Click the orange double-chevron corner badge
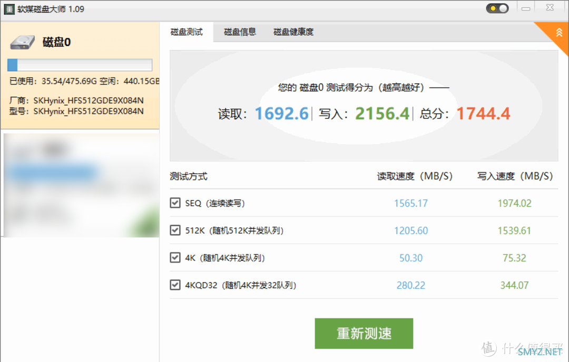 point(559,32)
